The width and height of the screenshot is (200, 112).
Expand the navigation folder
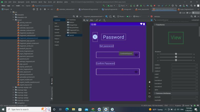[x=13, y=103]
